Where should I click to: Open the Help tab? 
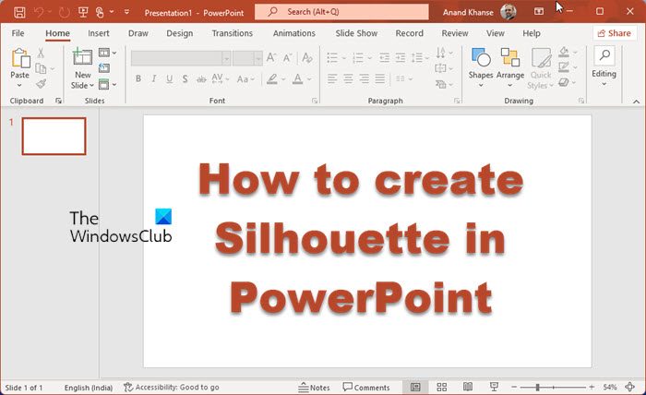[x=531, y=33]
